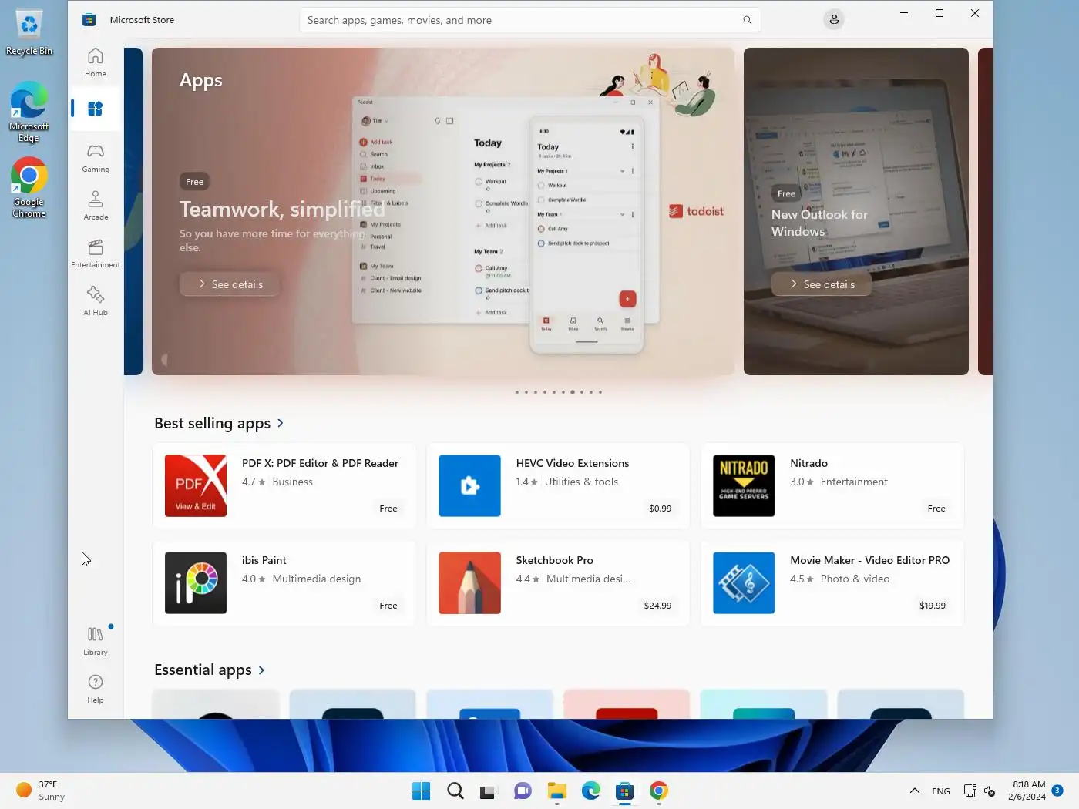Screen dimensions: 1079x809
Task: Open the Entertainment section
Action: tap(96, 253)
